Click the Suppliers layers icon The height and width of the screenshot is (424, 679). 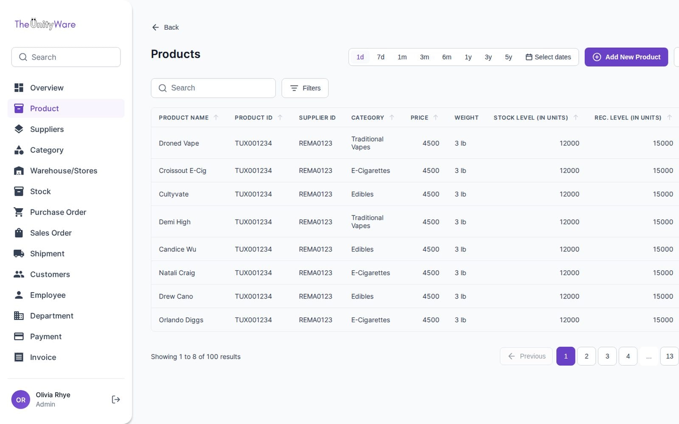19,129
